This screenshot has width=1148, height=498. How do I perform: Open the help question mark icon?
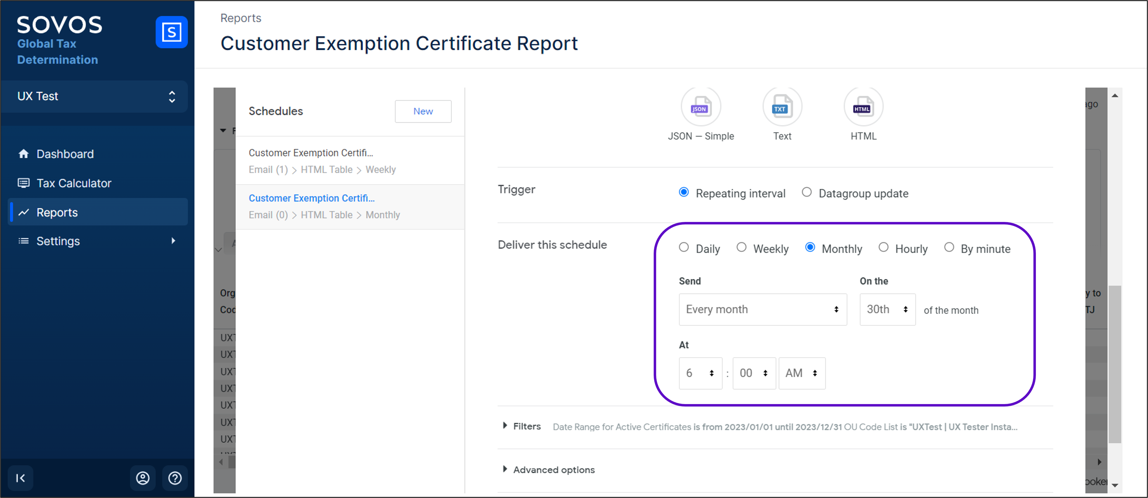(175, 478)
